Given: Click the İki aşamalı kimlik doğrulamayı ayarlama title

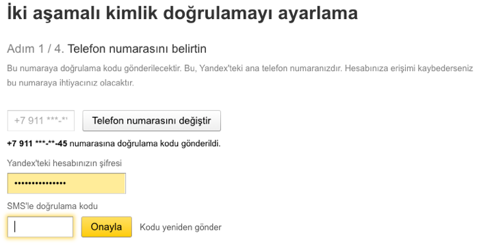Looking at the screenshot, I should pos(182,14).
